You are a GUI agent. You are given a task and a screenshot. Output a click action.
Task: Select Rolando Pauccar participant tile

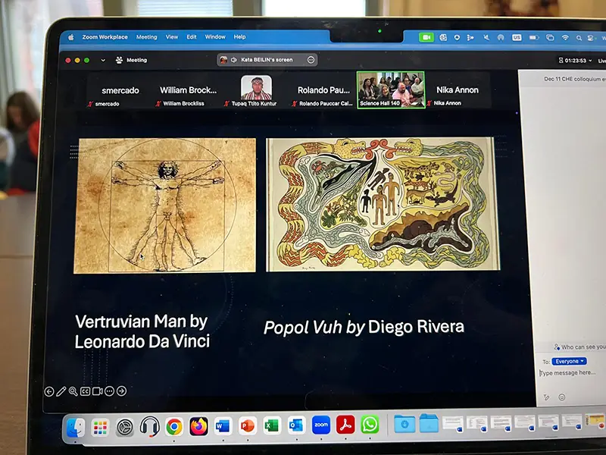323,90
